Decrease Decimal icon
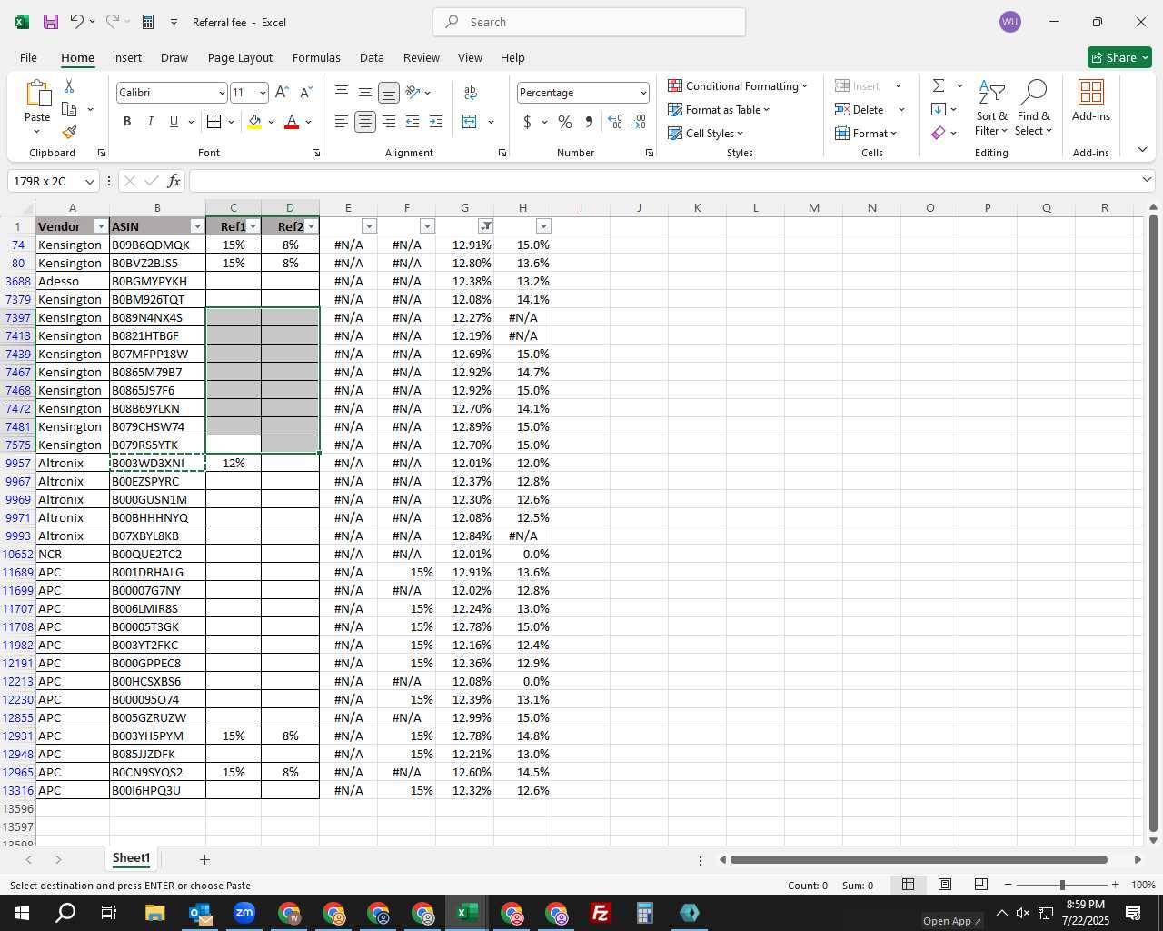Screen dimensions: 1163x931 639,122
